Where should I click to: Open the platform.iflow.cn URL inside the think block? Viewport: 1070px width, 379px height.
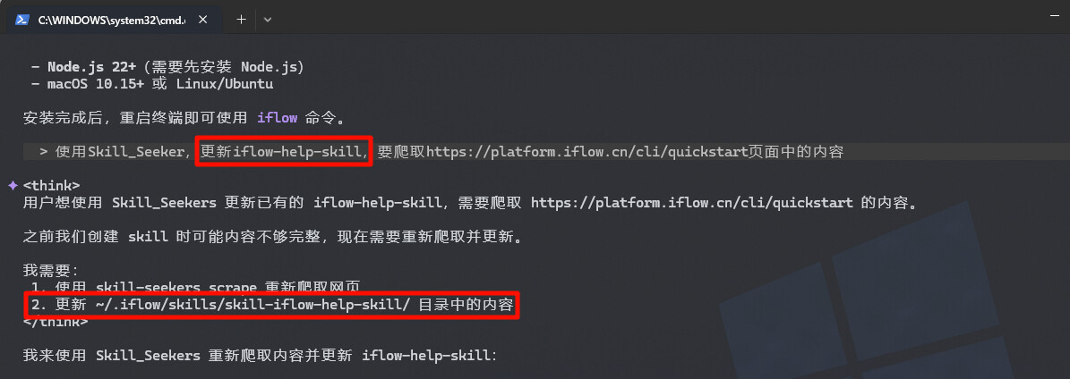(x=691, y=202)
